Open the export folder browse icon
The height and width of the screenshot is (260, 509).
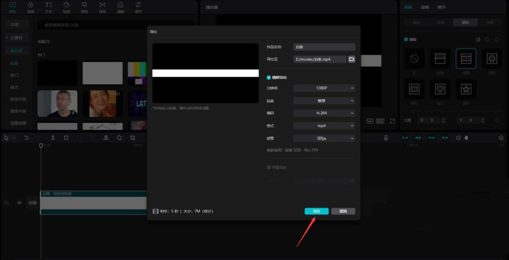[x=351, y=59]
